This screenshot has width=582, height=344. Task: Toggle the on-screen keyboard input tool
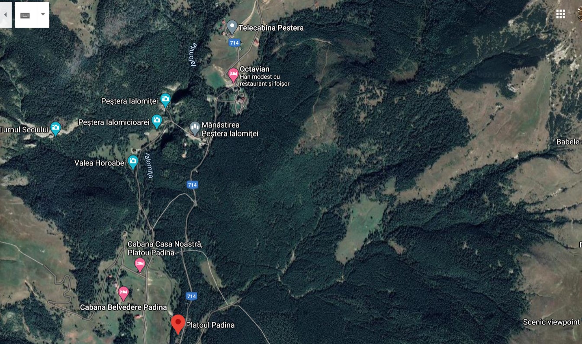pos(25,15)
